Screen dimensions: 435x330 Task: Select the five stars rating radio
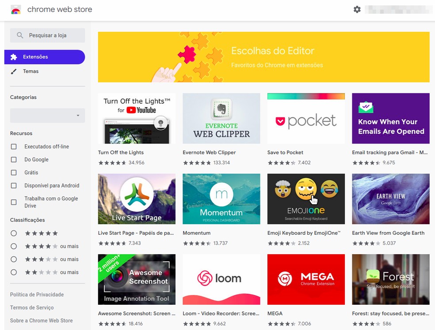(x=14, y=233)
